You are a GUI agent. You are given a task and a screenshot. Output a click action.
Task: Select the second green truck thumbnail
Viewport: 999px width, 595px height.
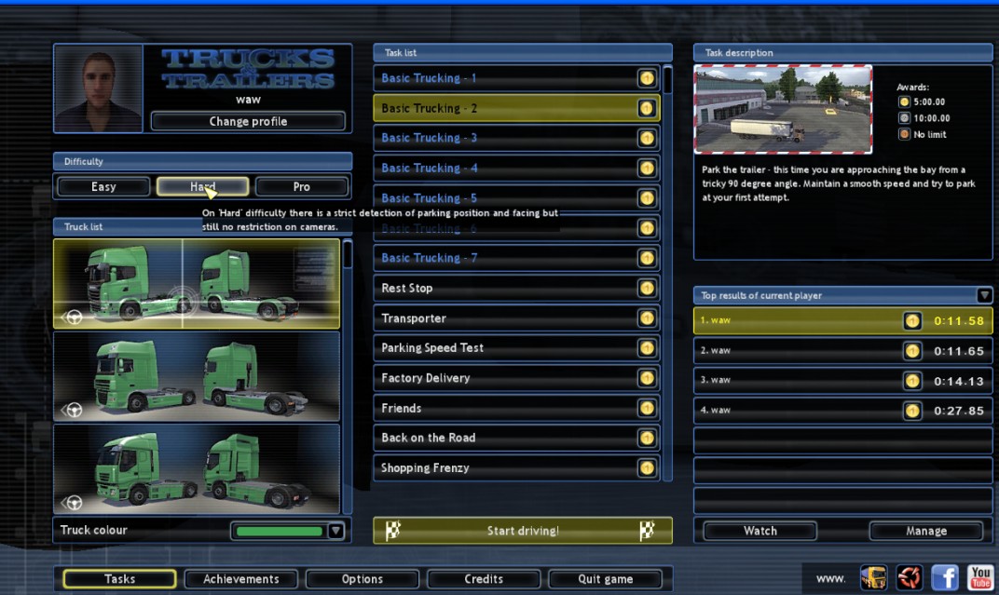[x=197, y=377]
